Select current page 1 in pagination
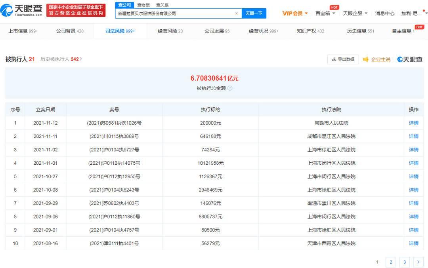 point(377,262)
